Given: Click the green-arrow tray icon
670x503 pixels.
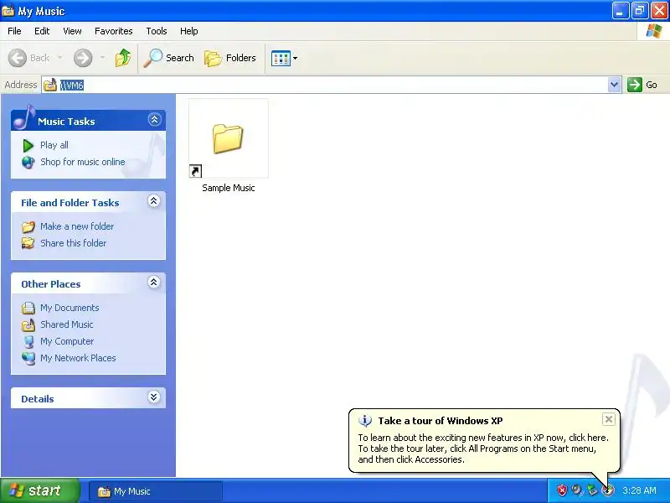Looking at the screenshot, I should click(592, 490).
